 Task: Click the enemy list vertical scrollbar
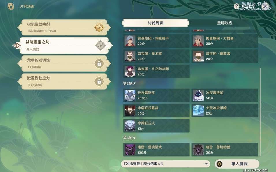260,112
